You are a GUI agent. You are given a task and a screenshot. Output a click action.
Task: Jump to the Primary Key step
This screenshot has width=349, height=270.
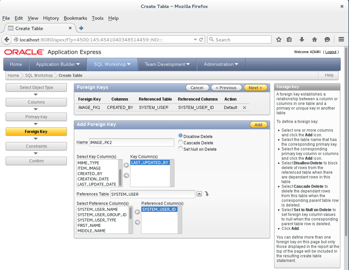pyautogui.click(x=36, y=117)
